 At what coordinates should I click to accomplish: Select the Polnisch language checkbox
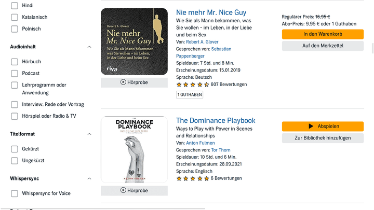point(15,29)
